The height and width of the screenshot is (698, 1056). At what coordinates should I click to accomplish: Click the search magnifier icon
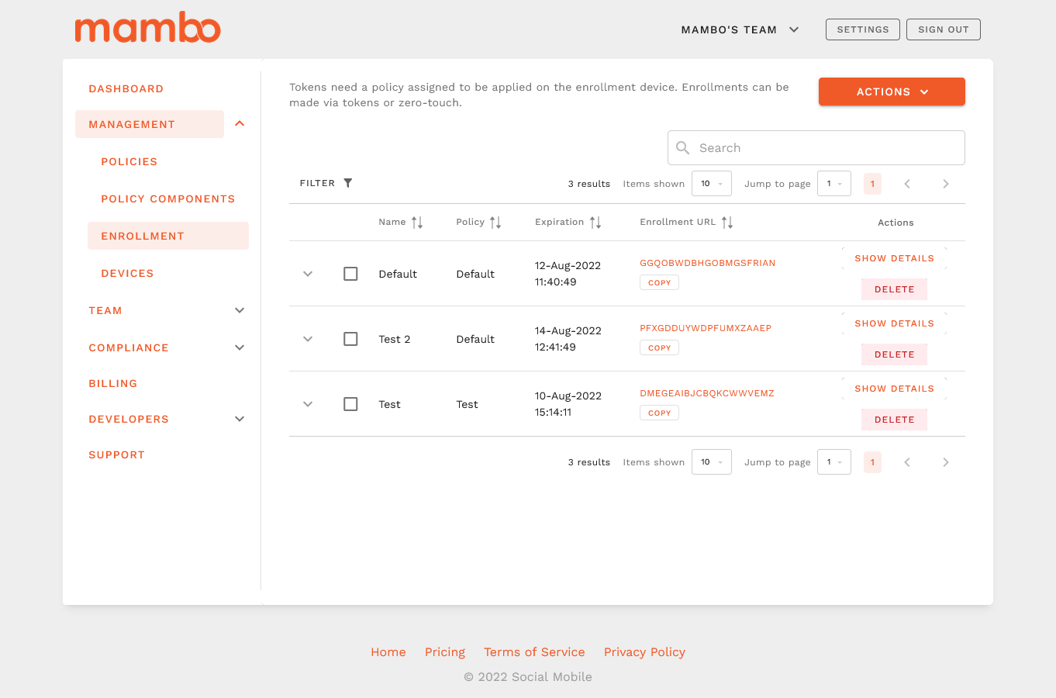point(683,147)
